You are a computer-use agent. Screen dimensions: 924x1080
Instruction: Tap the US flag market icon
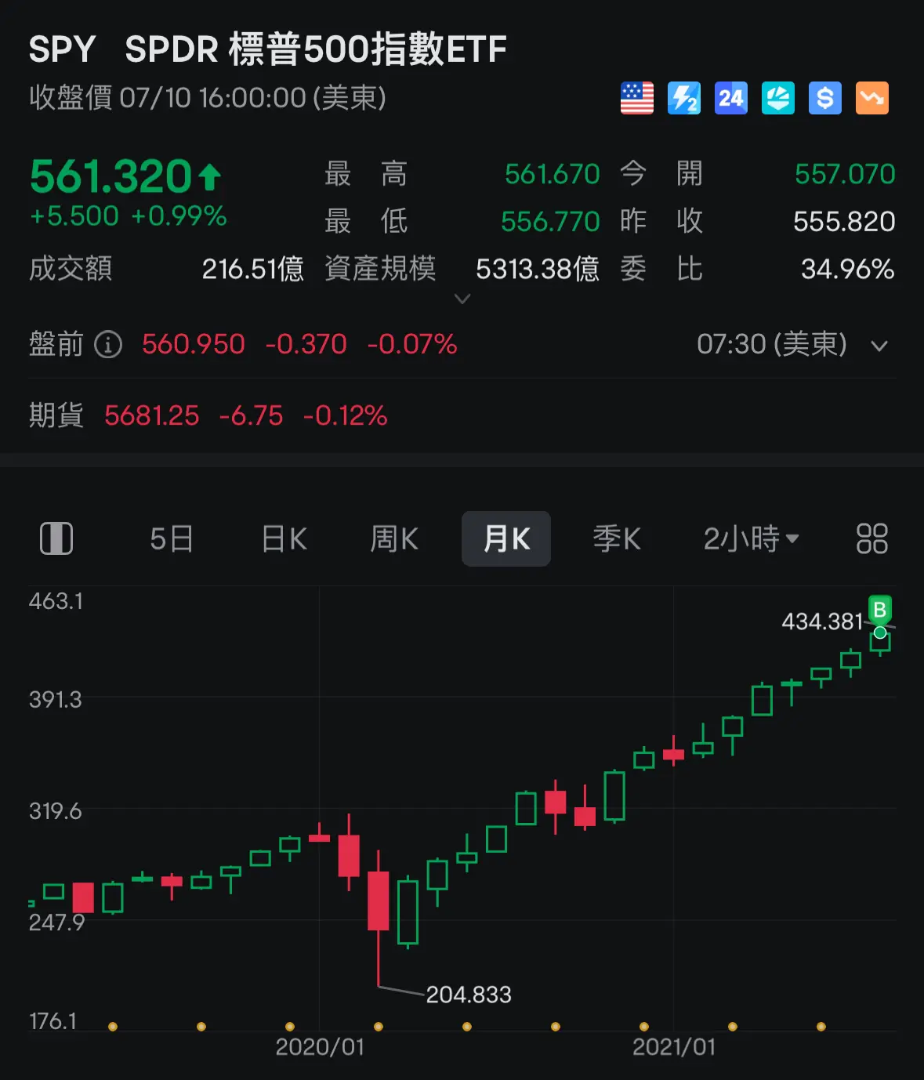coord(636,98)
